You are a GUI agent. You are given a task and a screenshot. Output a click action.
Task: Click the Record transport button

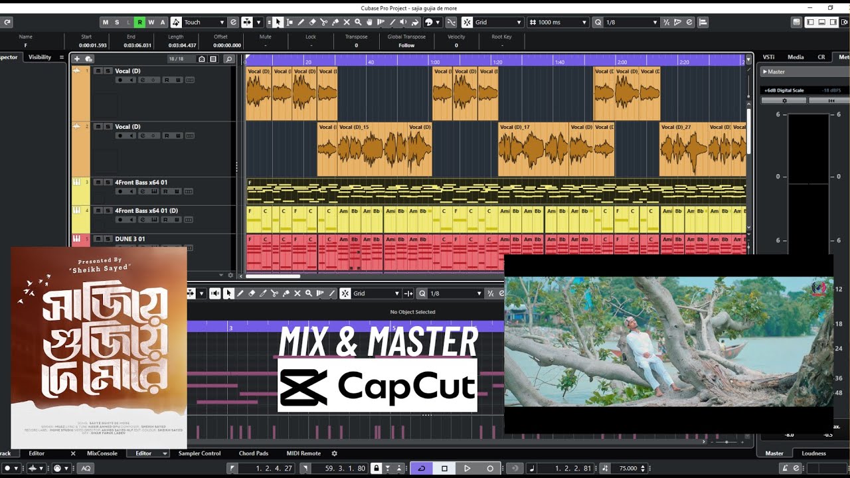489,468
